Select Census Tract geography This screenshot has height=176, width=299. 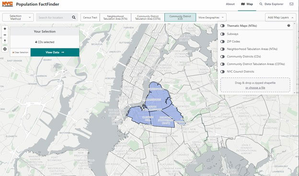pyautogui.click(x=90, y=17)
